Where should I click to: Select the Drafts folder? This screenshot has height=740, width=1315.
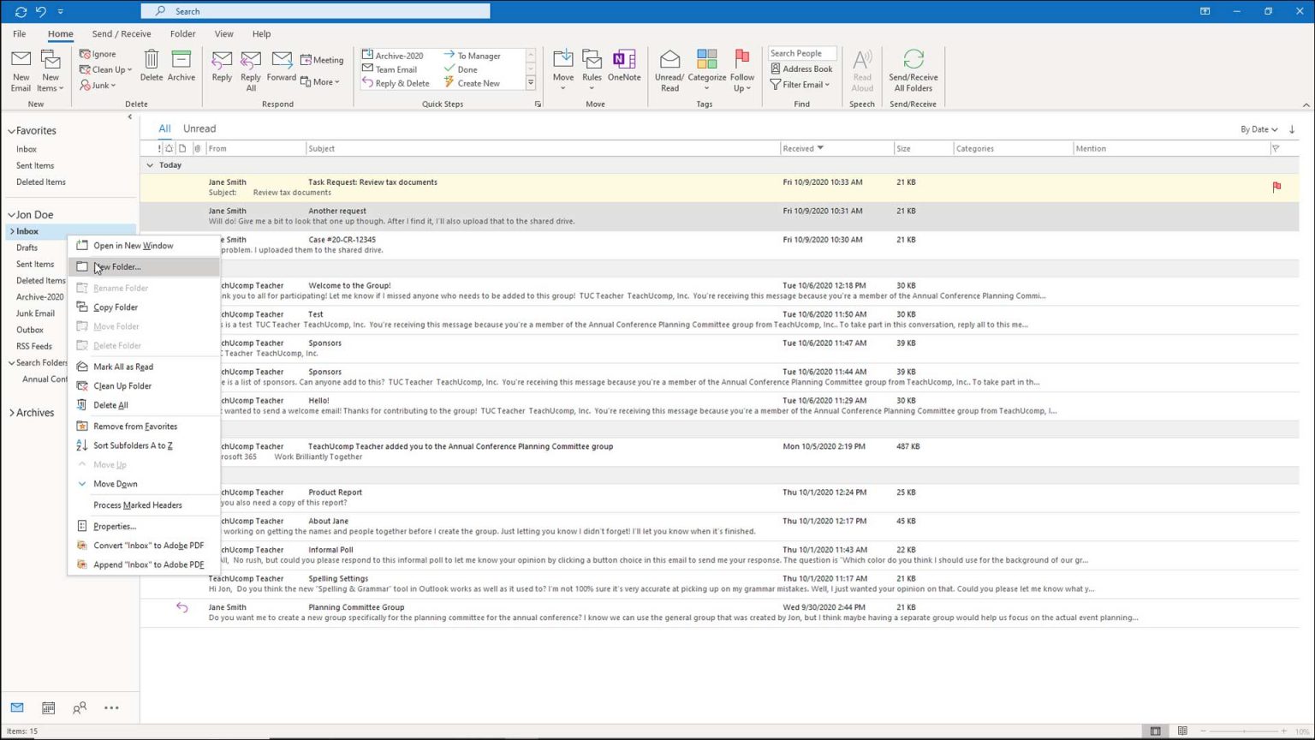pos(27,248)
